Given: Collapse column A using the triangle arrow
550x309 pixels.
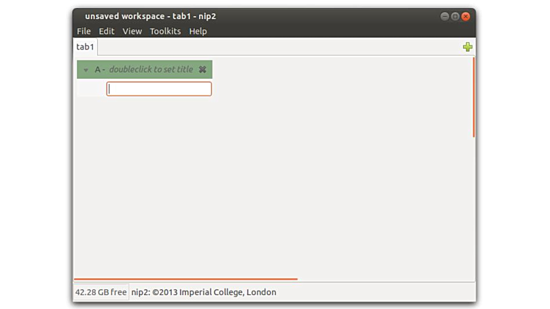Looking at the screenshot, I should point(86,70).
